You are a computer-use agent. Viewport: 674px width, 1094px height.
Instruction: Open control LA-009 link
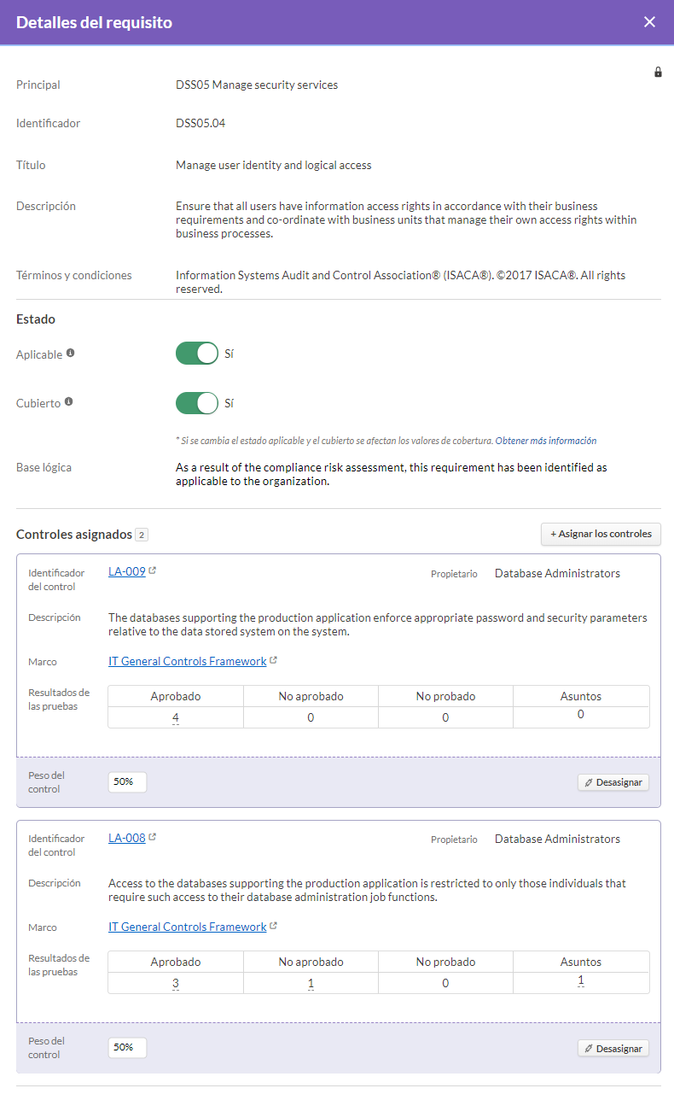point(126,572)
